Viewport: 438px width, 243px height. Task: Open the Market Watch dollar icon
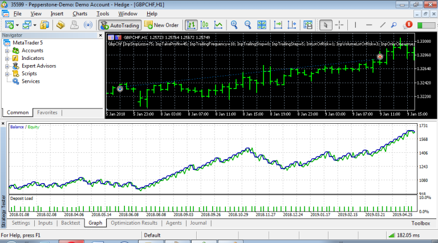pos(44,25)
